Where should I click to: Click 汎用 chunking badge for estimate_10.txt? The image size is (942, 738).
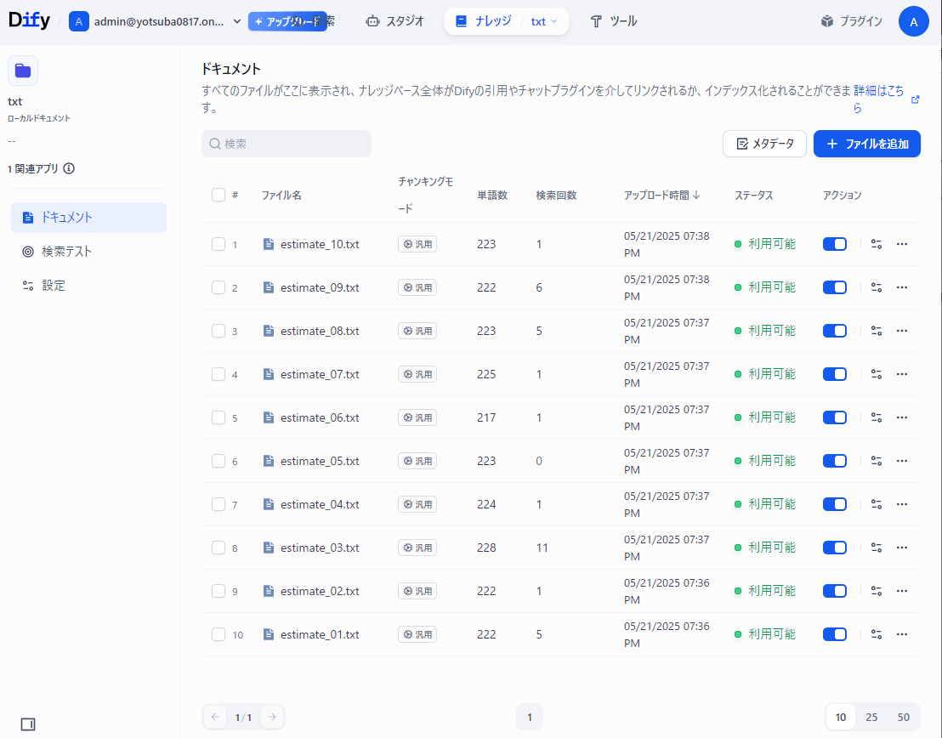(417, 244)
